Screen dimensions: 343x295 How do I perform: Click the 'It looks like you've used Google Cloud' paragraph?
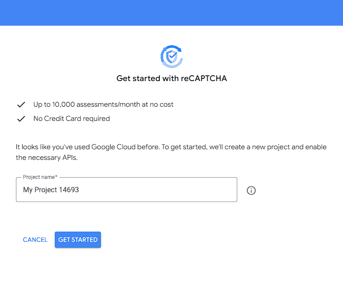[171, 152]
